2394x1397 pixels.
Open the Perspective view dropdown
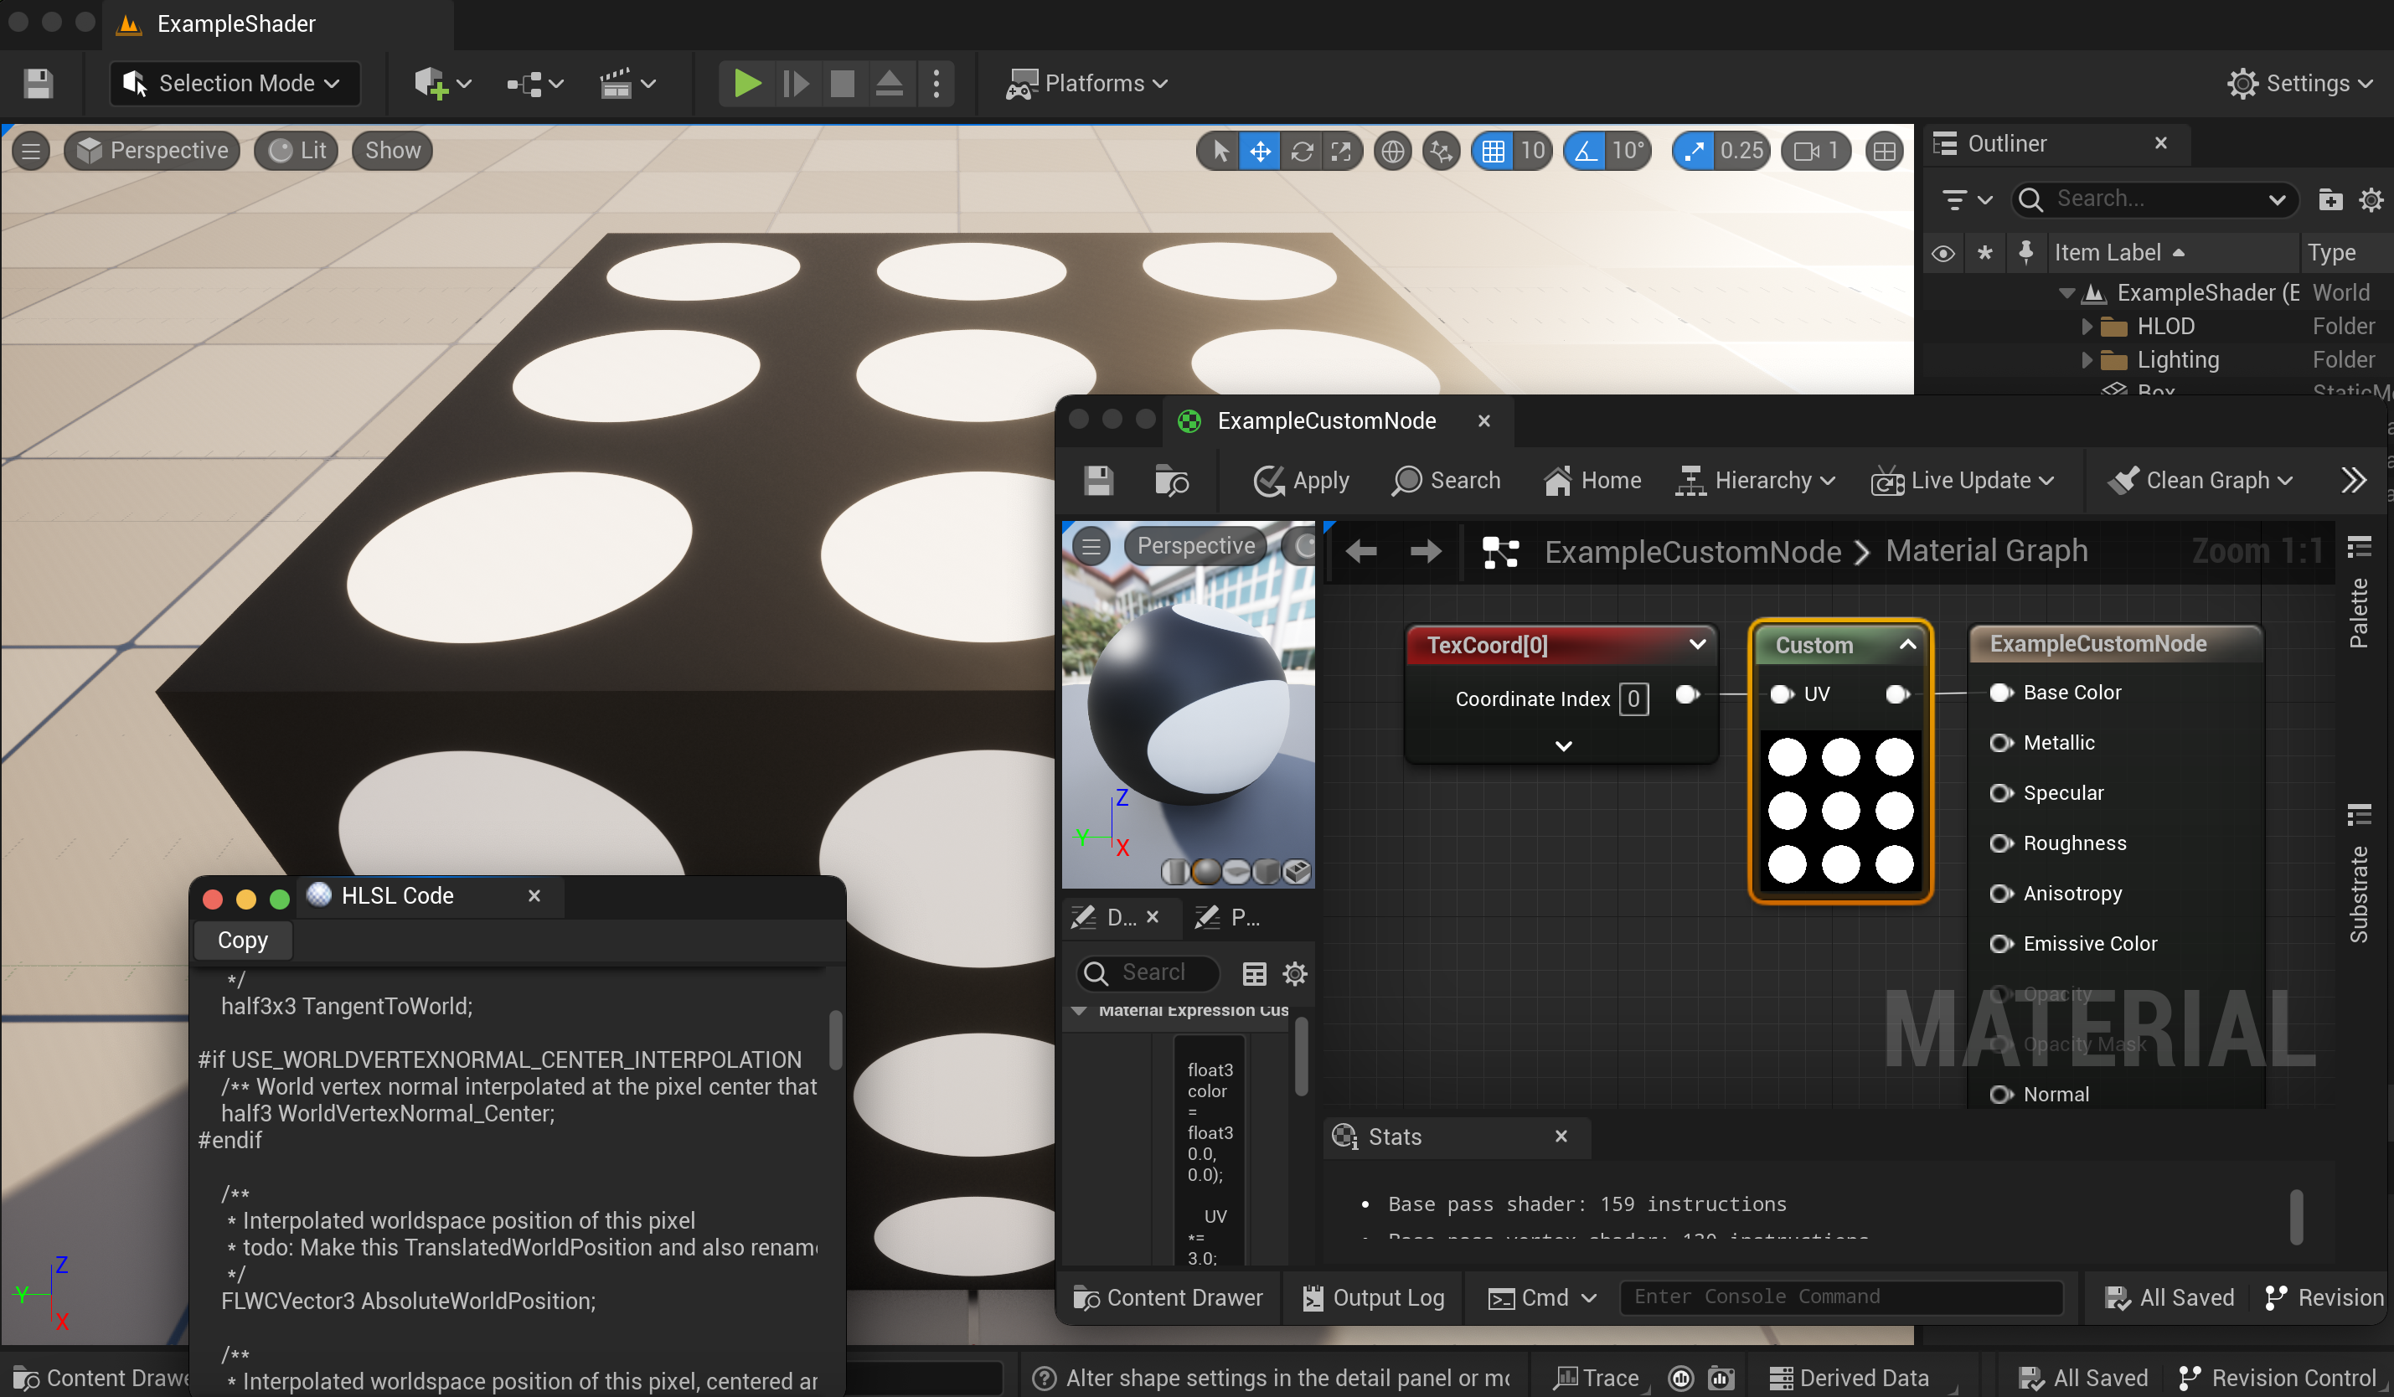(151, 150)
